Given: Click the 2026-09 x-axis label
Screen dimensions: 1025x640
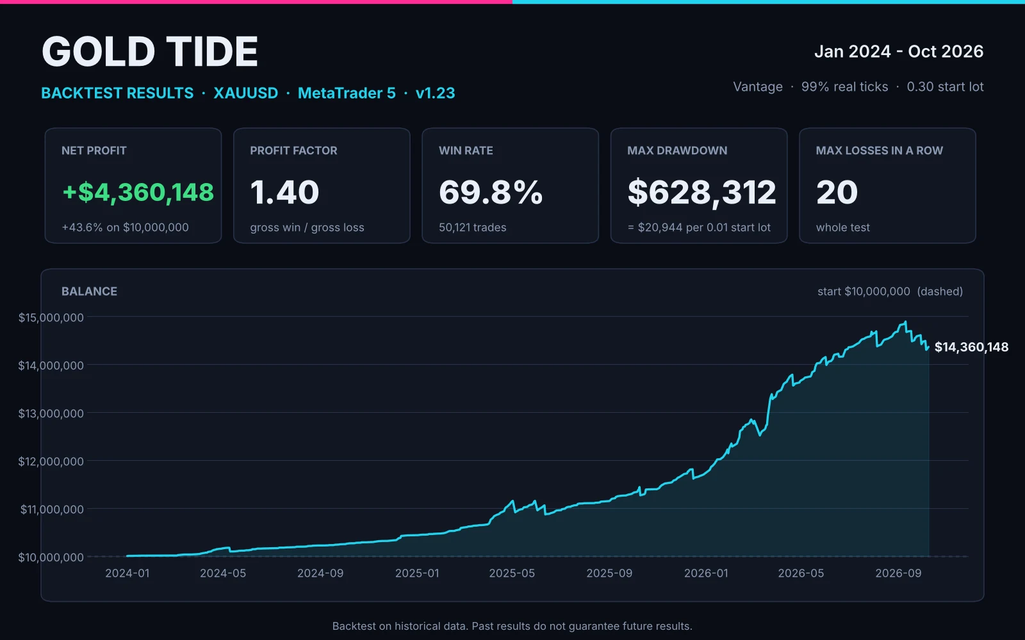Looking at the screenshot, I should coord(898,573).
